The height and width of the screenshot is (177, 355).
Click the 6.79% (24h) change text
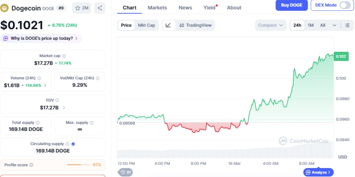[x=62, y=25]
